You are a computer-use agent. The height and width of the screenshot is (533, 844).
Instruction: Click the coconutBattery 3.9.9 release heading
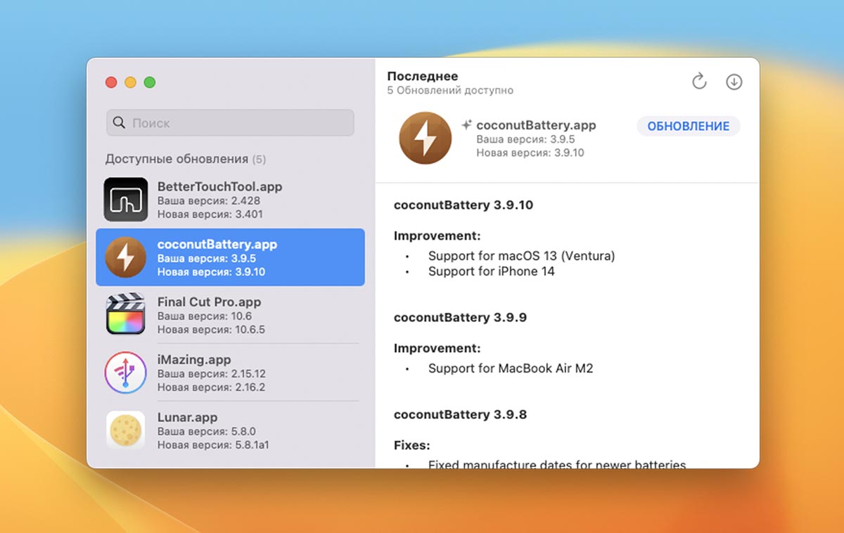[460, 317]
